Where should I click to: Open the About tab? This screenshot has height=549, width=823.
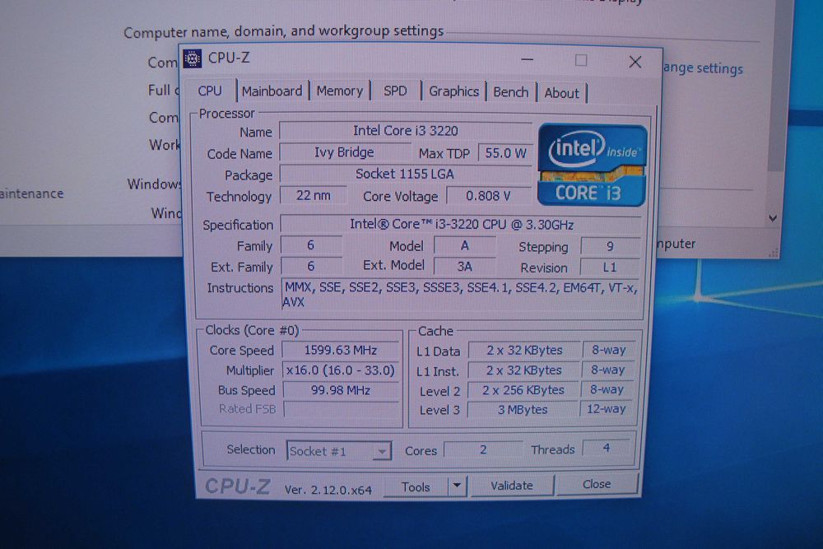tap(561, 93)
